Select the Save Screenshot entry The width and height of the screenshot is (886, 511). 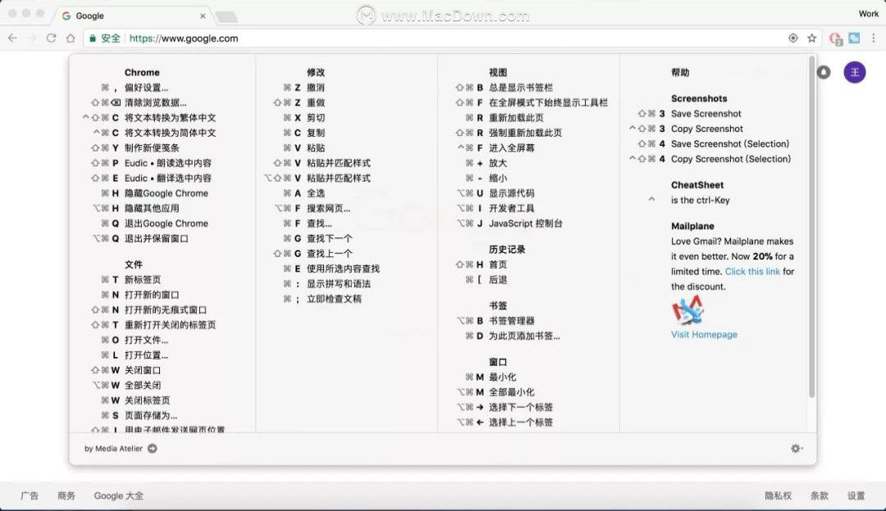(706, 113)
